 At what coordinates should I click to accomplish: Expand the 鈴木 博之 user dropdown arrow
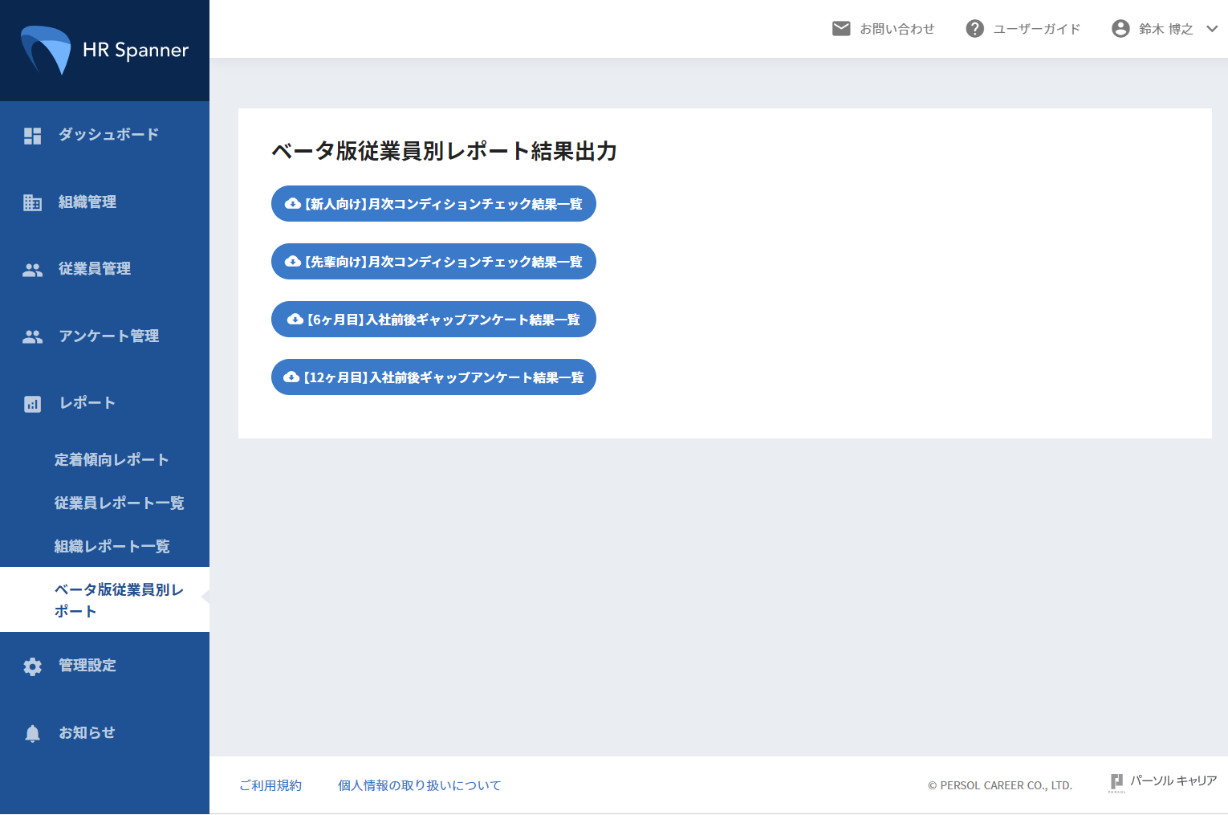click(1212, 29)
